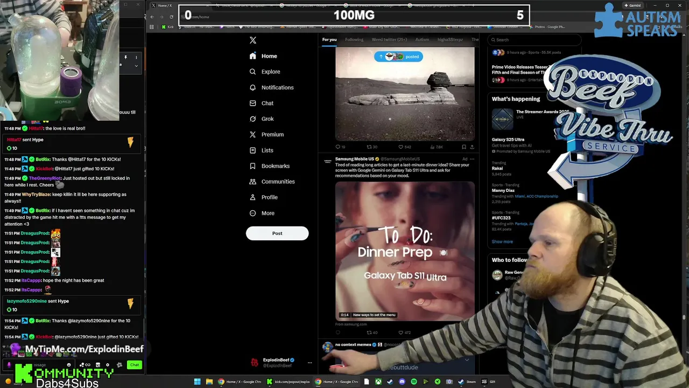Switch to the Following tab
This screenshot has height=388, width=689.
(354, 39)
